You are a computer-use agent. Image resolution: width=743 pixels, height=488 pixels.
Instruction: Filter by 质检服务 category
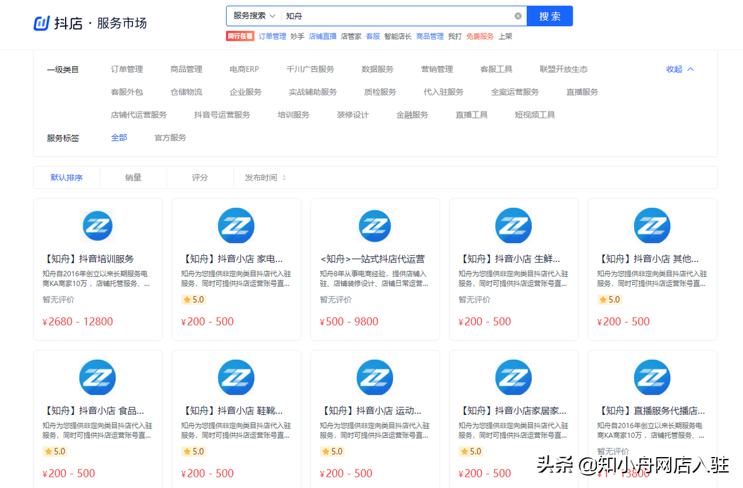coord(380,92)
